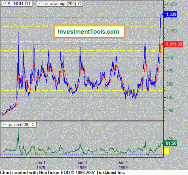Select the S_.NON_D1 series legend label
The image size is (188, 175).
(17, 4)
